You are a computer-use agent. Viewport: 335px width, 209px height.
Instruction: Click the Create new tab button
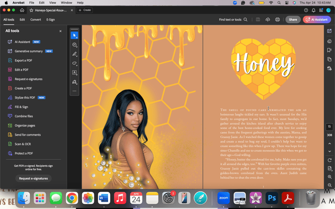pyautogui.click(x=84, y=10)
